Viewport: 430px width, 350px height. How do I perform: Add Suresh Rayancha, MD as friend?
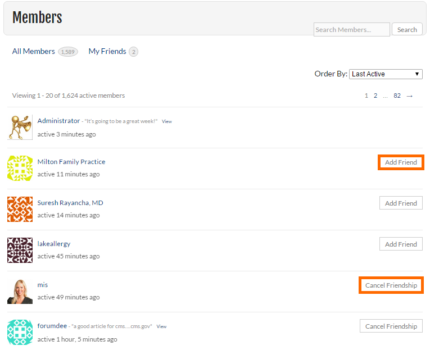[x=401, y=203]
